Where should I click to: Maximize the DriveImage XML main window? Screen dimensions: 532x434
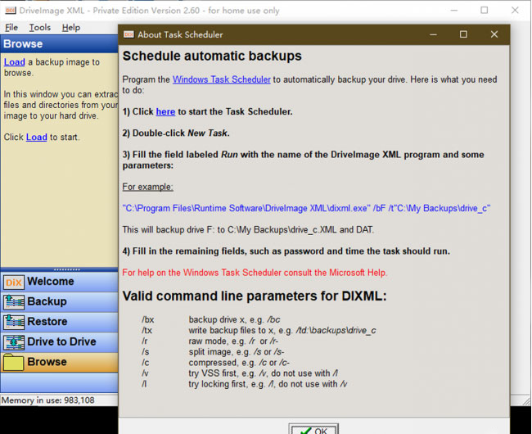[x=485, y=10]
